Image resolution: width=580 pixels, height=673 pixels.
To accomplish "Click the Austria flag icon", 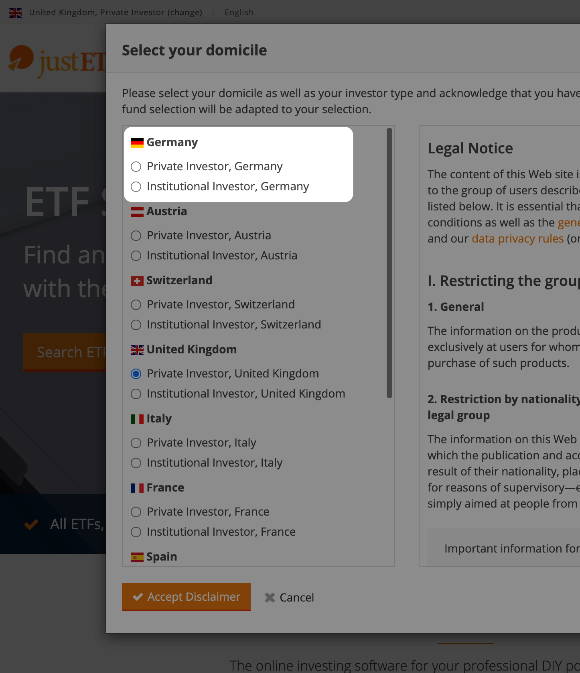I will [x=137, y=212].
